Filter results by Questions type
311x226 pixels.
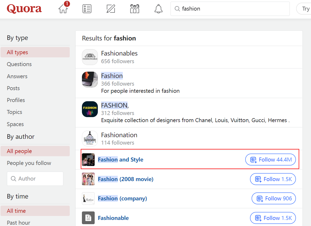pyautogui.click(x=19, y=64)
